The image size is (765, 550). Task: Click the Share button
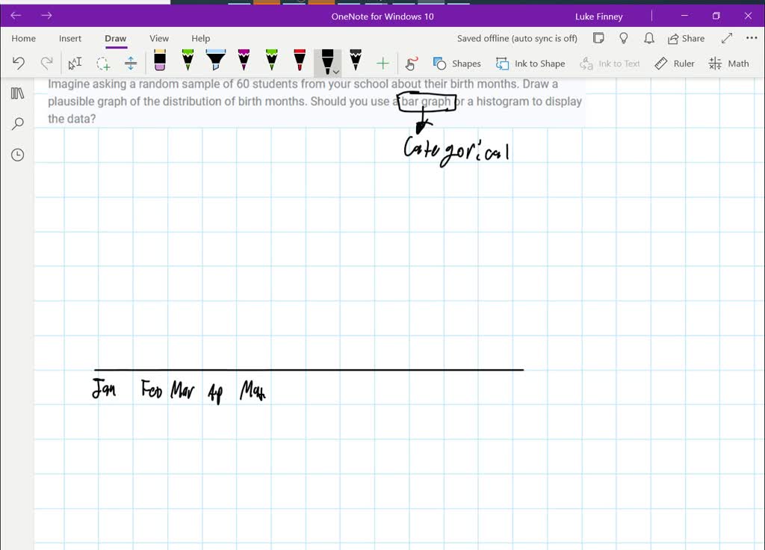click(x=686, y=38)
